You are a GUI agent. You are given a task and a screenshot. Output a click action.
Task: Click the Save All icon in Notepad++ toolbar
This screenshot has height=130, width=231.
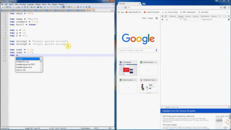pos(10,7)
